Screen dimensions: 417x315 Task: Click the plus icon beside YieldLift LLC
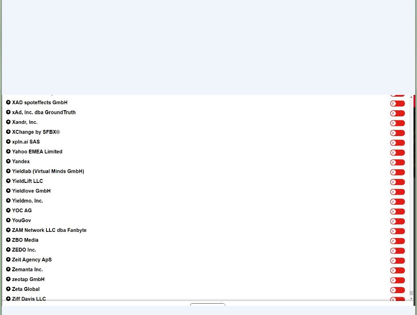[8, 181]
